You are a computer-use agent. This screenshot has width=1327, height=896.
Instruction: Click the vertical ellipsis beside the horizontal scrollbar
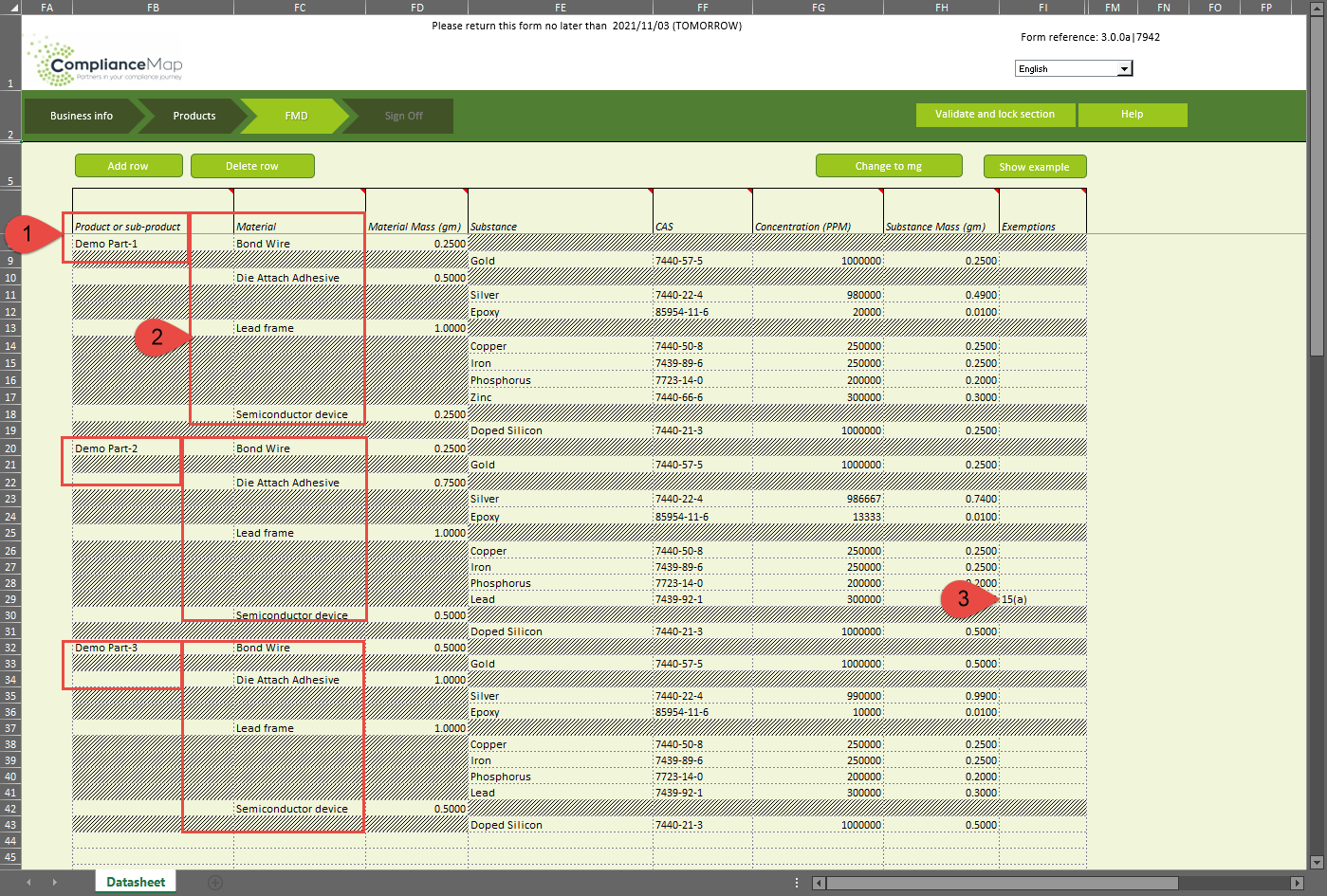coord(796,881)
